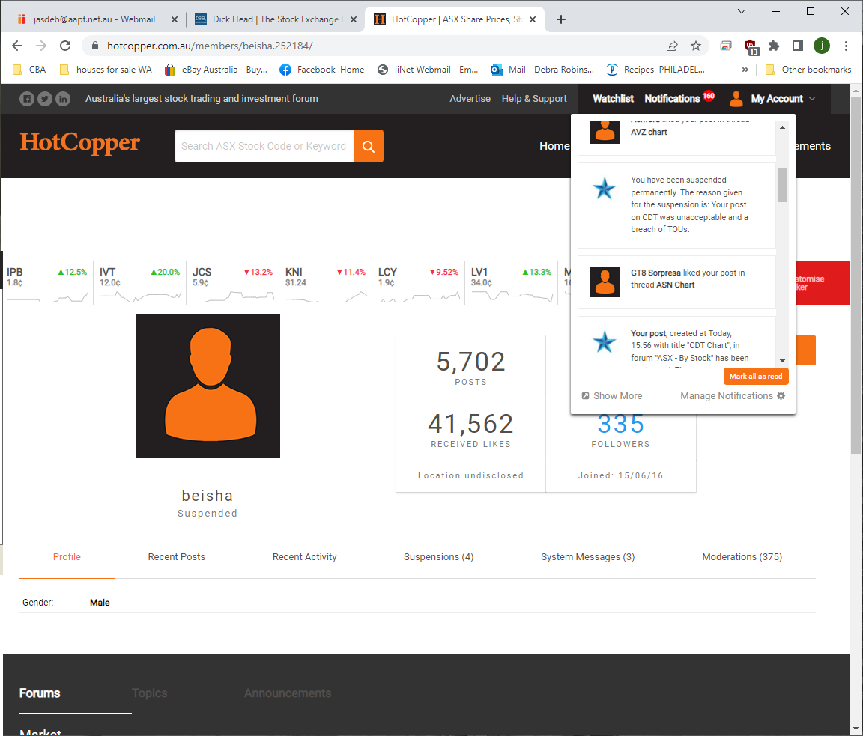Expand My Account dropdown chevron
863x736 pixels.
coord(812,99)
